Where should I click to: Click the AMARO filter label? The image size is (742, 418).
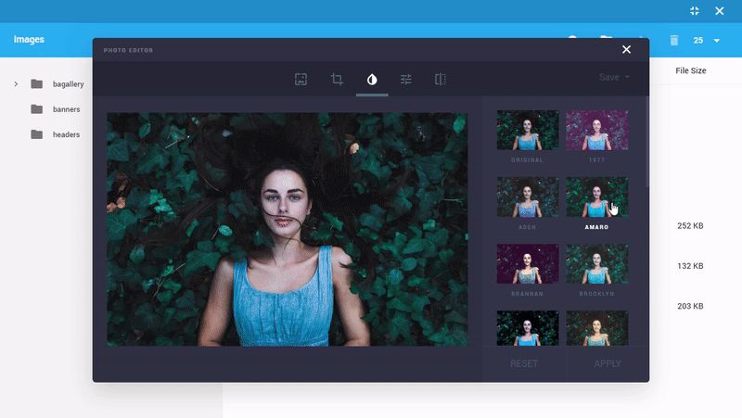(596, 227)
